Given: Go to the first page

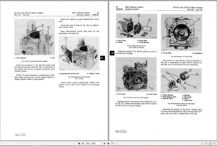Looking at the screenshot, I should pos(79,143).
